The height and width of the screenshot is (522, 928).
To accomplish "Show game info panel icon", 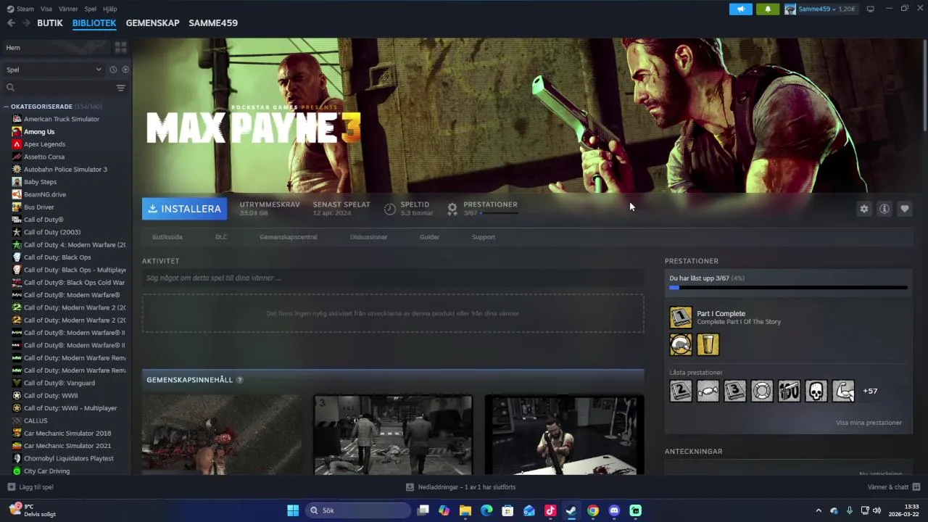I will point(884,209).
